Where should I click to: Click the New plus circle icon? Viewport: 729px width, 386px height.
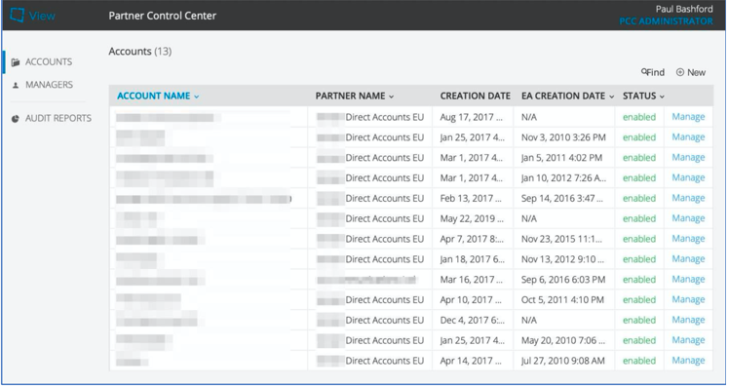[680, 72]
